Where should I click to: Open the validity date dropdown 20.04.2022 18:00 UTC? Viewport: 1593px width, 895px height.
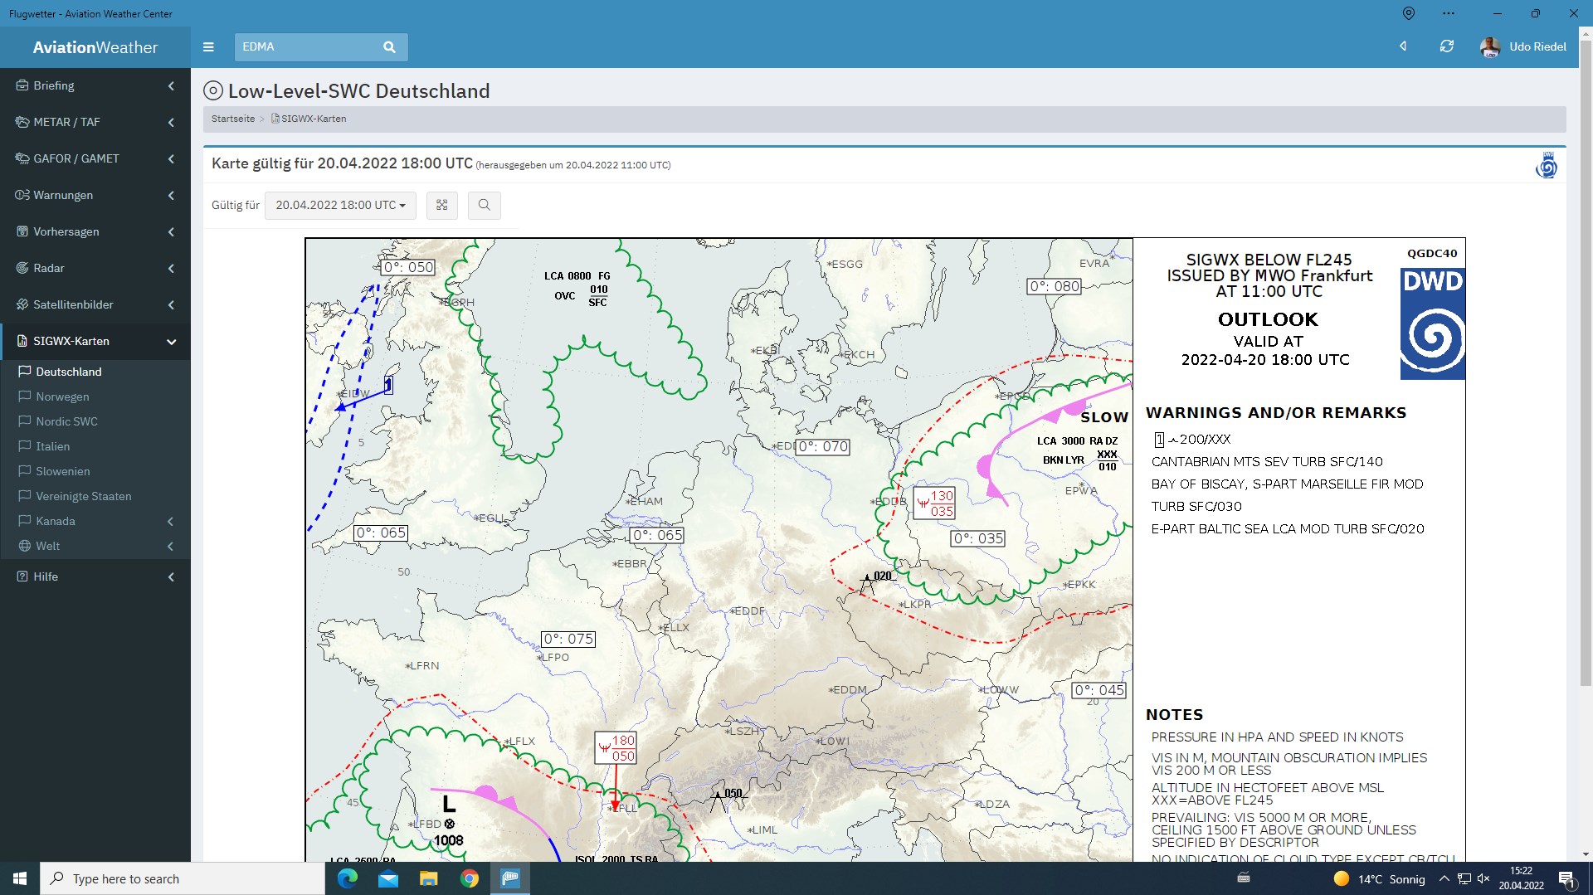[x=340, y=205]
